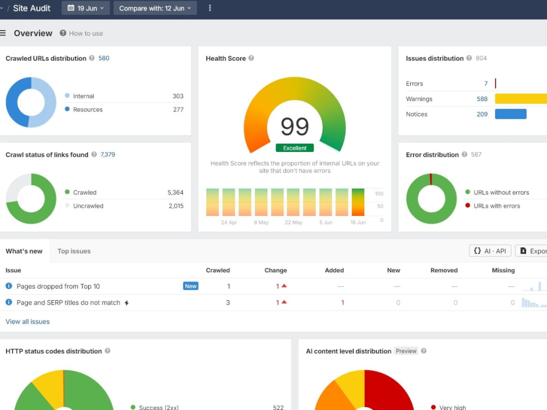Screen dimensions: 547x410
Task: Click the Removed column header
Action: coord(444,270)
